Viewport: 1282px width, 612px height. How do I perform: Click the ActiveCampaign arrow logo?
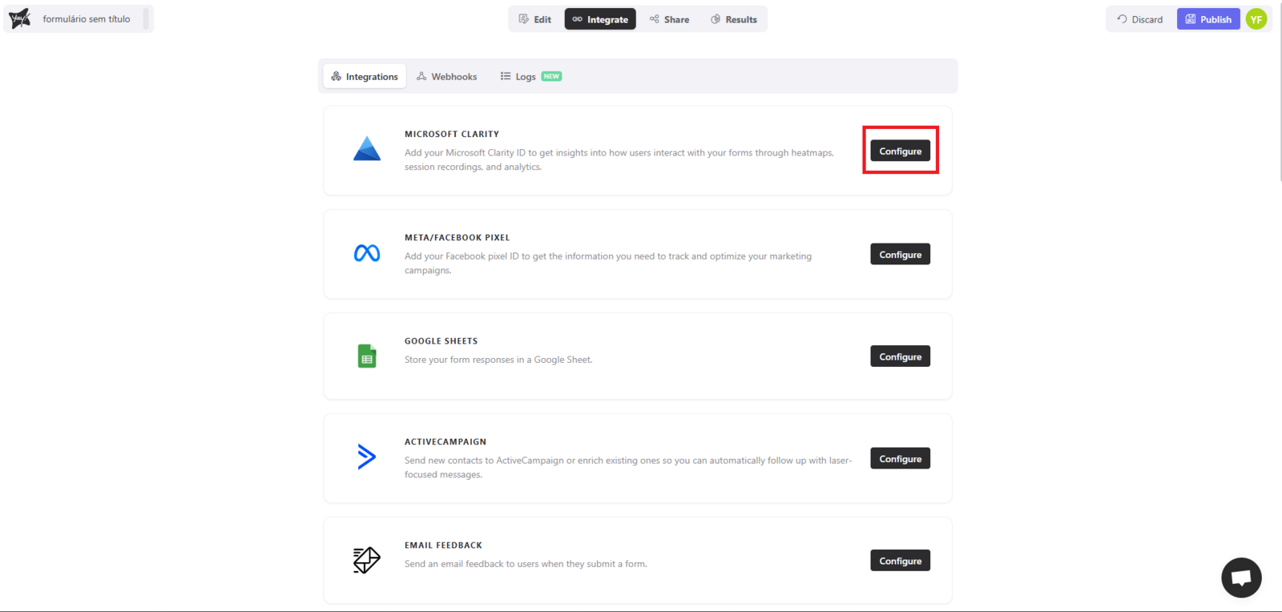coord(367,457)
